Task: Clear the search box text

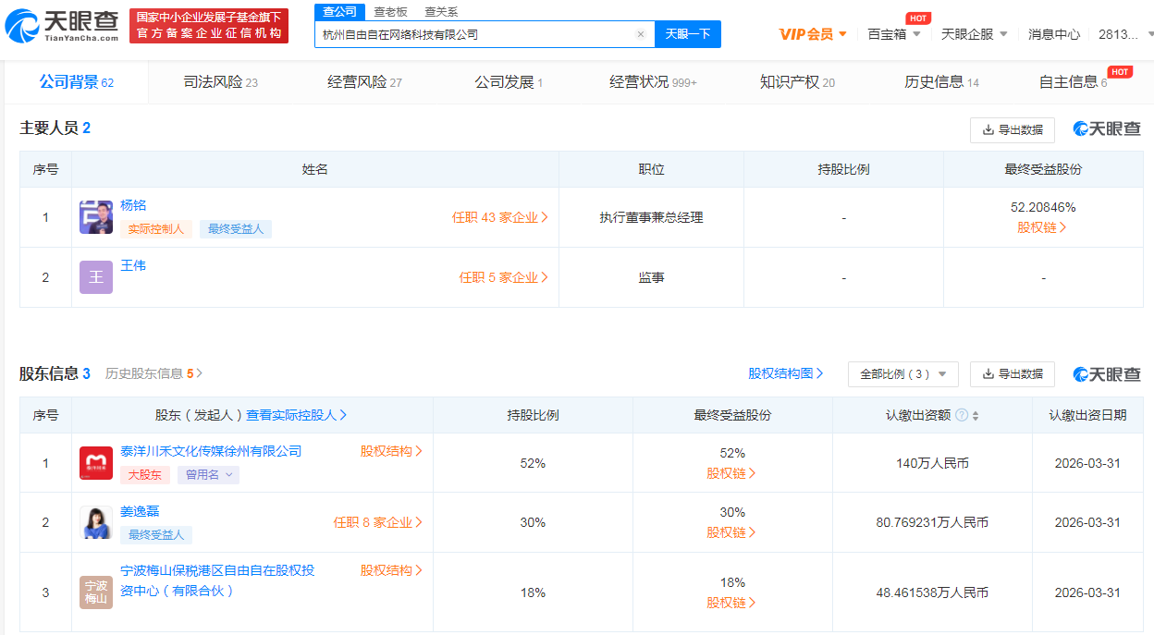Action: (x=640, y=34)
